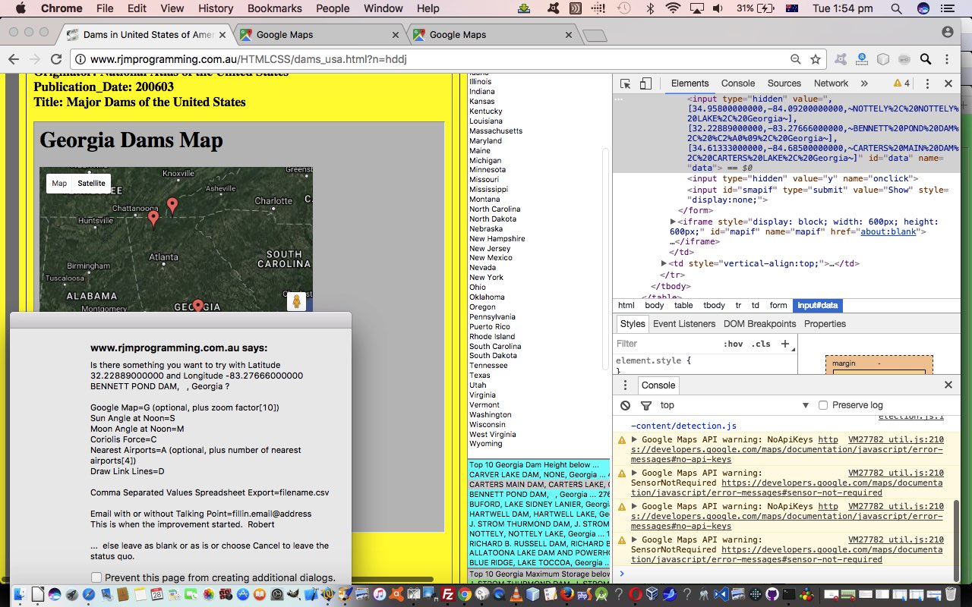Select CARTERS MAIN DAM row
Image resolution: width=972 pixels, height=607 pixels.
tap(539, 484)
